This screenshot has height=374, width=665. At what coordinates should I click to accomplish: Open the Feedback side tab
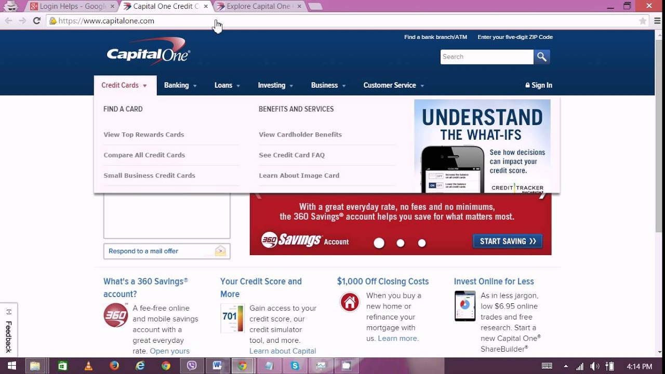pos(8,330)
